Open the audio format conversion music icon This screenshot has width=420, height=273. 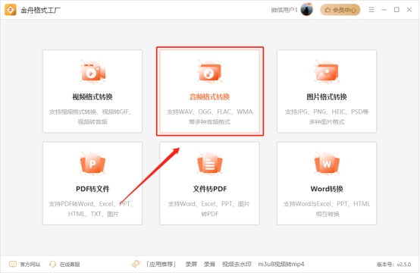210,72
